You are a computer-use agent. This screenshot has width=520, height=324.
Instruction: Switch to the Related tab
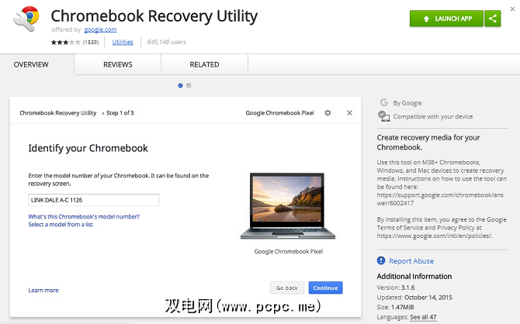coord(205,64)
